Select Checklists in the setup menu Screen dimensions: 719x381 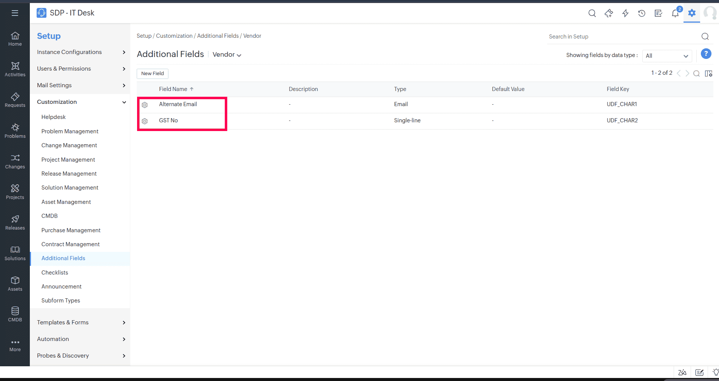click(x=55, y=273)
